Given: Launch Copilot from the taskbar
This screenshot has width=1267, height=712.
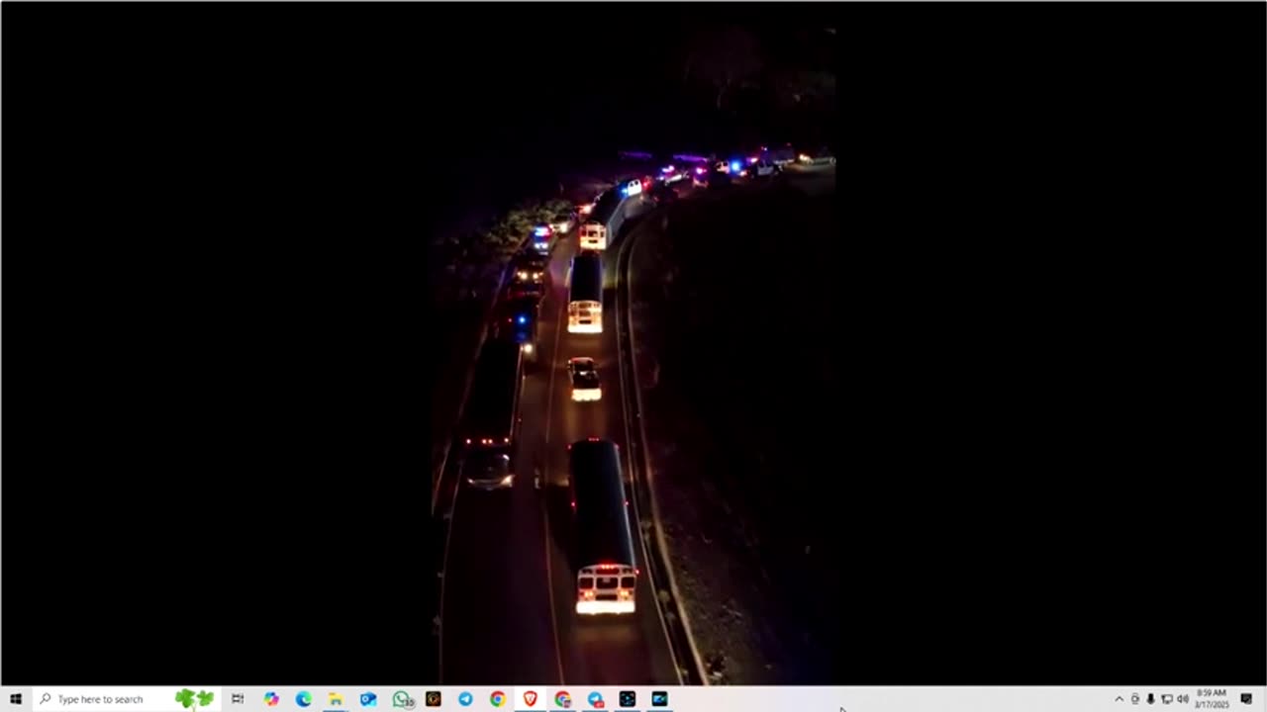Looking at the screenshot, I should click(271, 699).
